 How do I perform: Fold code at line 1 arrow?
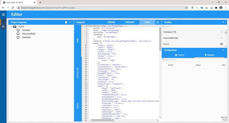pos(88,26)
